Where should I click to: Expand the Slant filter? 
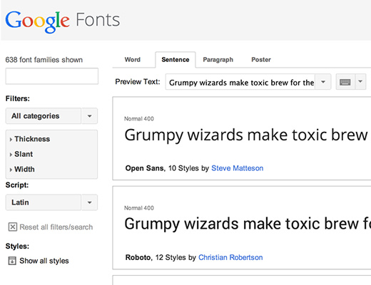21,154
